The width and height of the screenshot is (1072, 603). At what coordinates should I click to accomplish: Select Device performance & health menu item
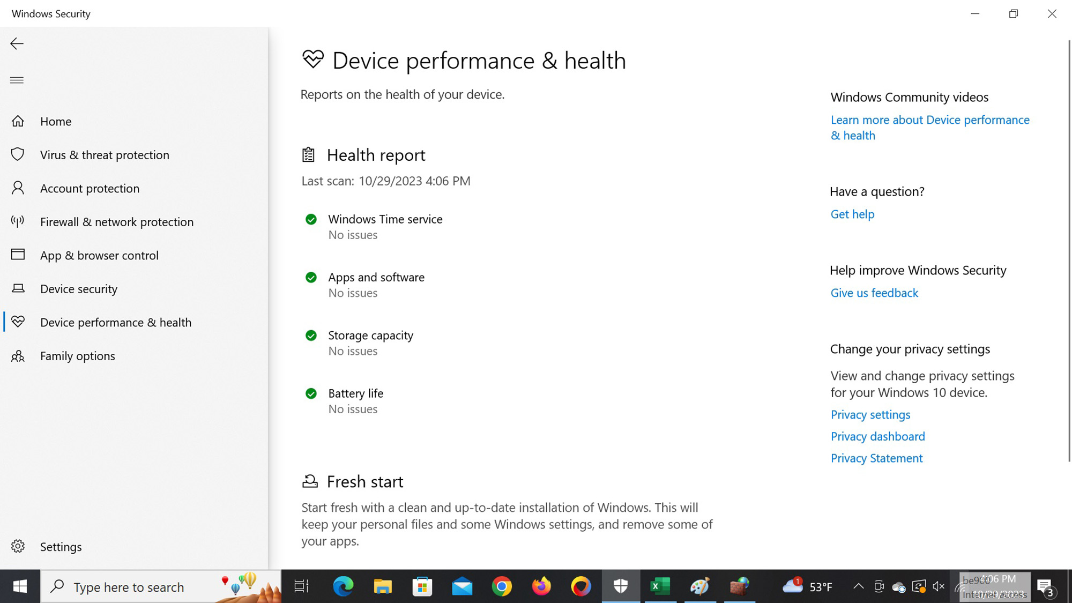115,322
